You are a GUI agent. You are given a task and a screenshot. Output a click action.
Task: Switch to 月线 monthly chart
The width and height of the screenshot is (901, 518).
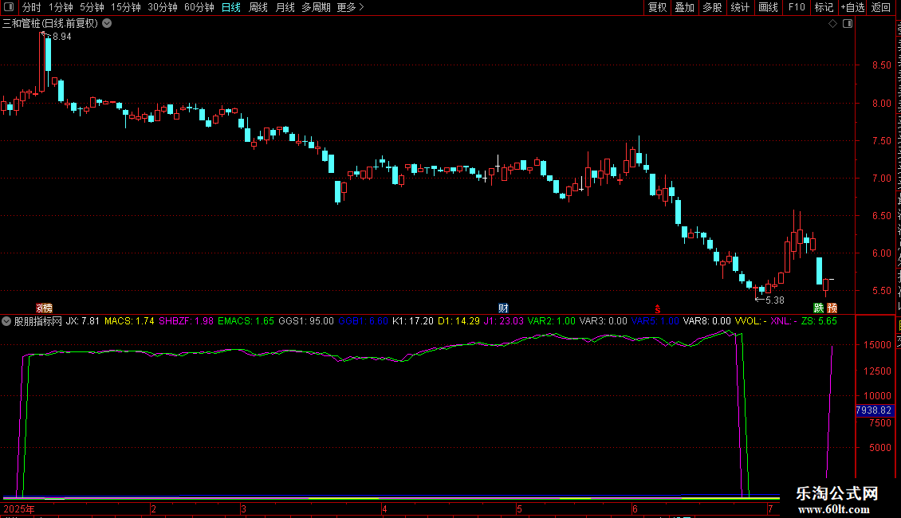pyautogui.click(x=285, y=7)
